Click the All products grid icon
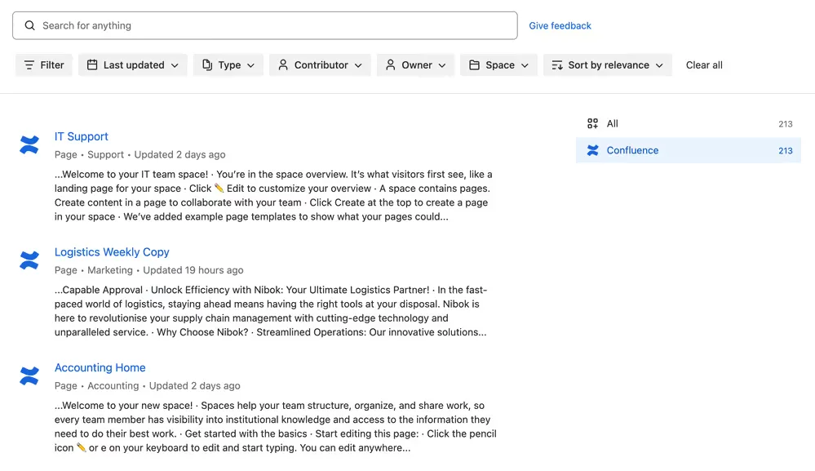The image size is (815, 471). (x=592, y=123)
